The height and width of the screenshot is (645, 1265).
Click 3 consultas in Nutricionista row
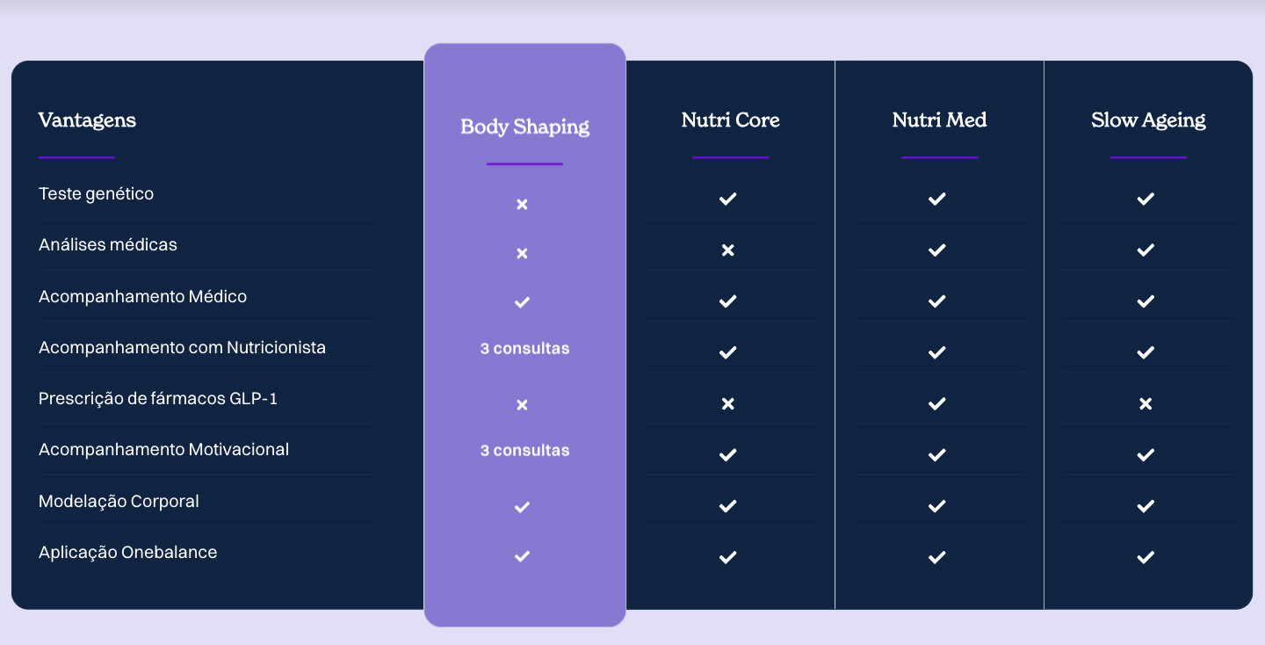[524, 349]
